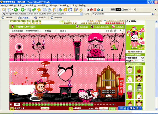The image size is (158, 114).
Task: Click the site list icon at toolbar start
Action: coord(4,10)
